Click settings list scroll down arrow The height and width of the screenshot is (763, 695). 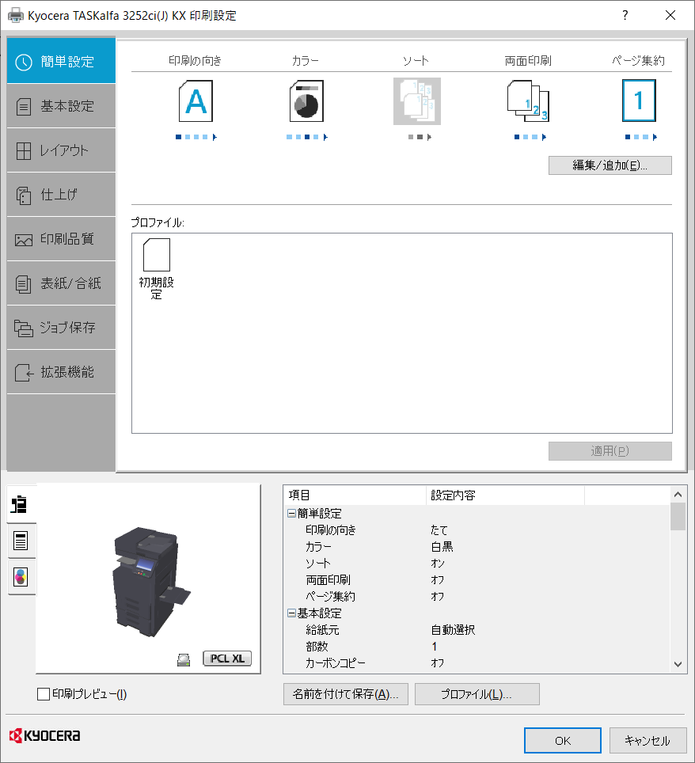coord(678,664)
